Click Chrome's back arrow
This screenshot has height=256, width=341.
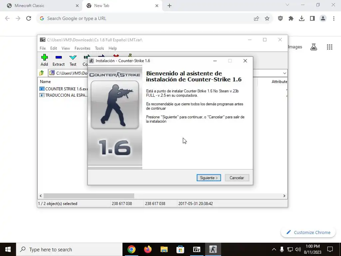coord(7,19)
